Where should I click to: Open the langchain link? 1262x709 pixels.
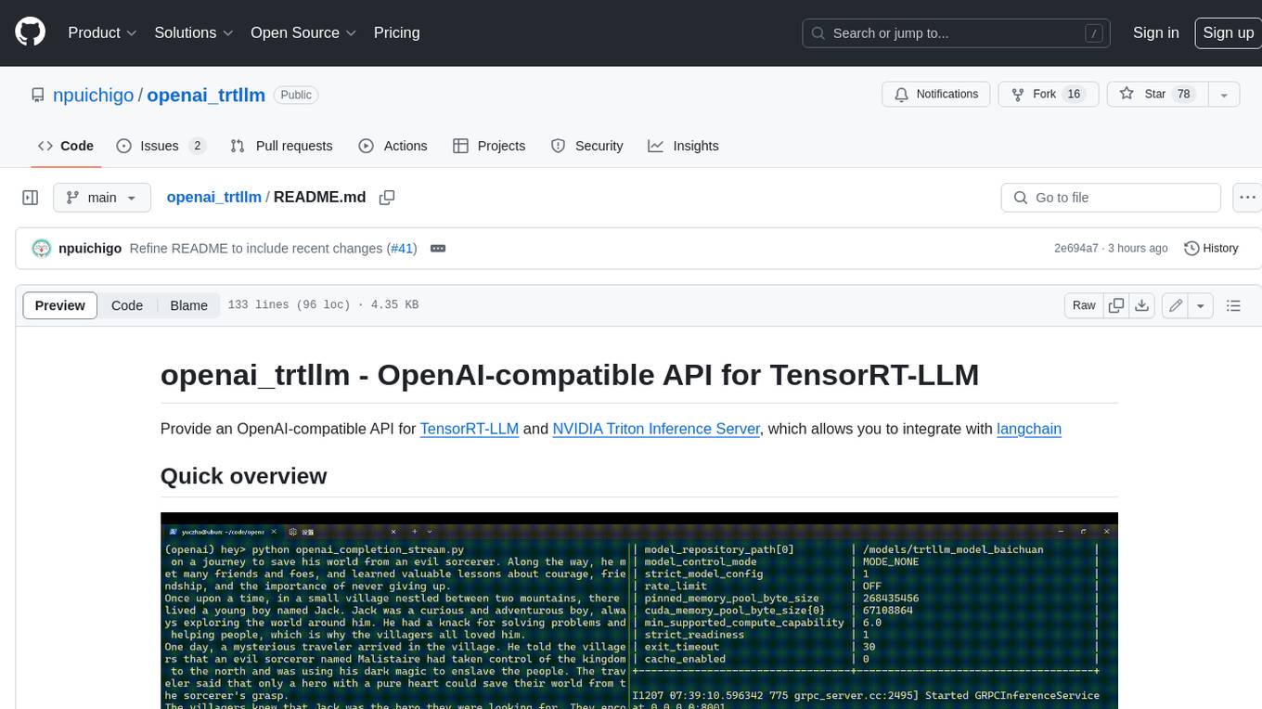coord(1029,429)
